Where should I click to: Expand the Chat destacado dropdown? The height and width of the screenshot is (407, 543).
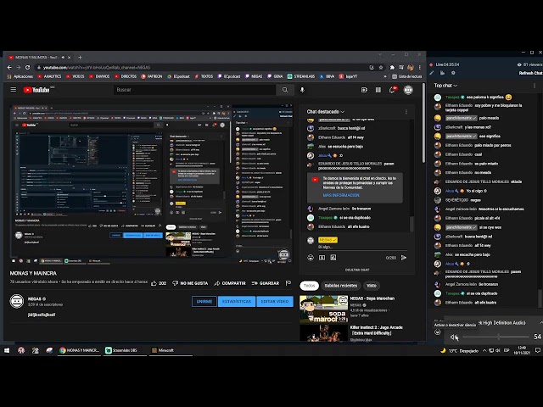tap(326, 112)
